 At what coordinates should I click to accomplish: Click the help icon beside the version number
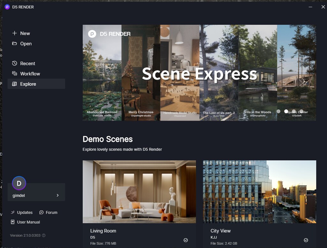pyautogui.click(x=43, y=235)
